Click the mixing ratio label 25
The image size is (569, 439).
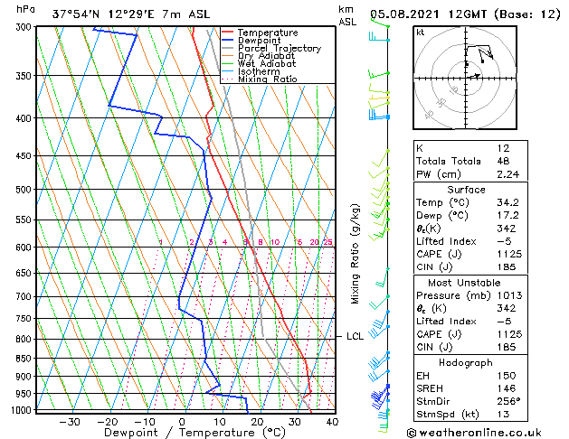pyautogui.click(x=327, y=242)
